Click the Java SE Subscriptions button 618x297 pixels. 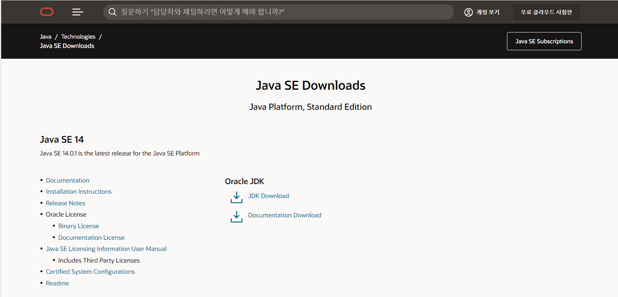[x=544, y=41]
